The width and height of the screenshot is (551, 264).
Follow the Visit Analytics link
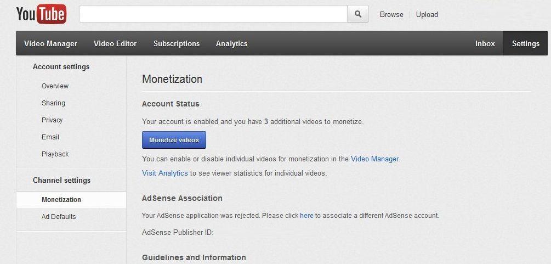(x=165, y=173)
